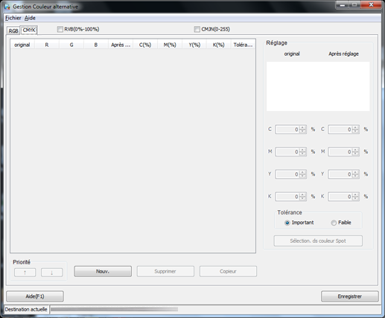The height and width of the screenshot is (318, 385).
Task: Click the original K value field
Action: 287,197
